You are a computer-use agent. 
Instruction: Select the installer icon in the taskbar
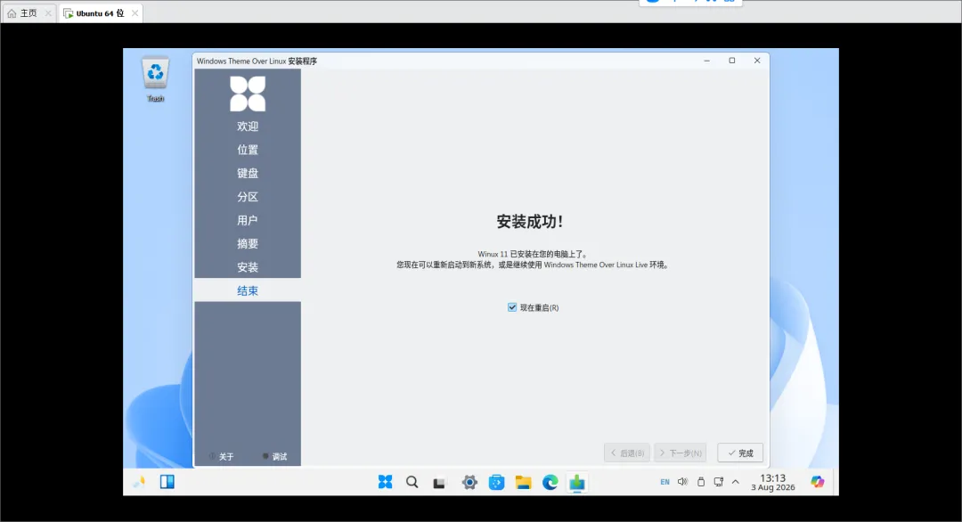[x=576, y=483]
